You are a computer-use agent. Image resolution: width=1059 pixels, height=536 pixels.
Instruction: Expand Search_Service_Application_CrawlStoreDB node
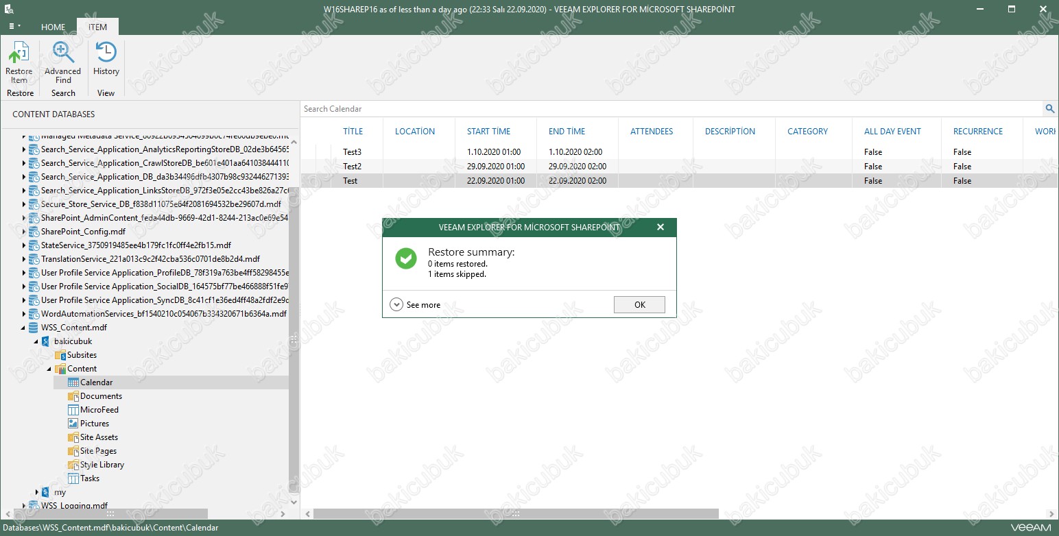point(24,163)
